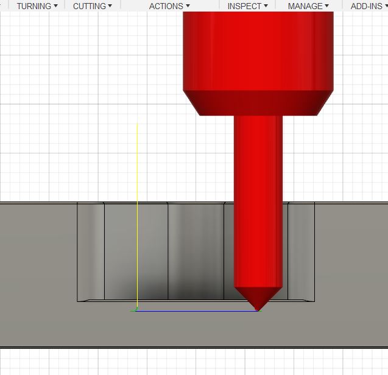This screenshot has width=388, height=375.
Task: Click the MANAGE menu
Action: tap(308, 6)
